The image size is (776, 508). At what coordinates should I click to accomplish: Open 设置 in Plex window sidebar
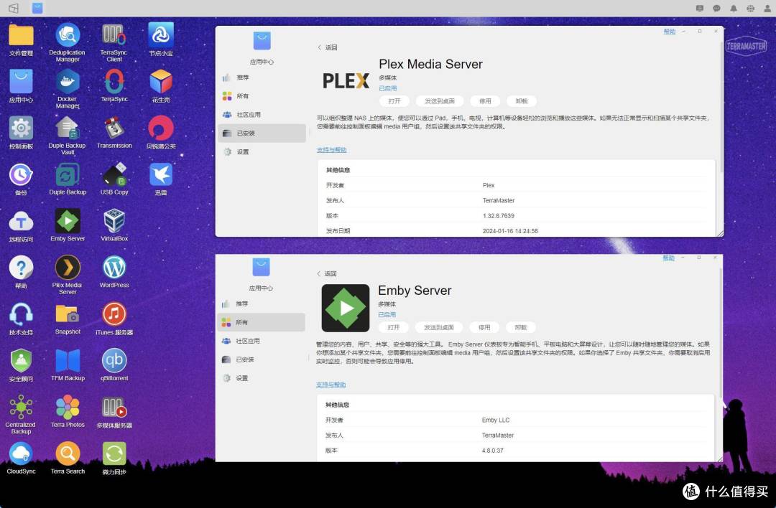click(x=262, y=151)
